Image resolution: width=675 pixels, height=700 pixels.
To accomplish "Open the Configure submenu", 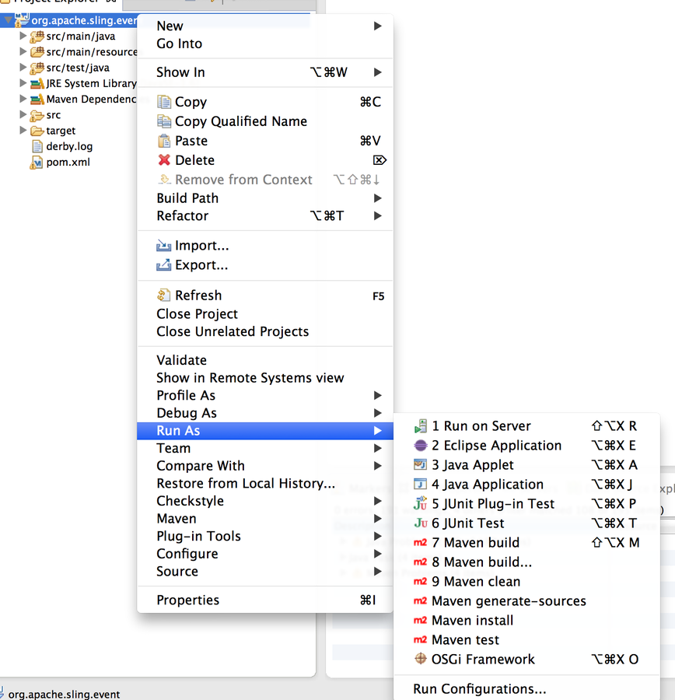I will pos(265,554).
